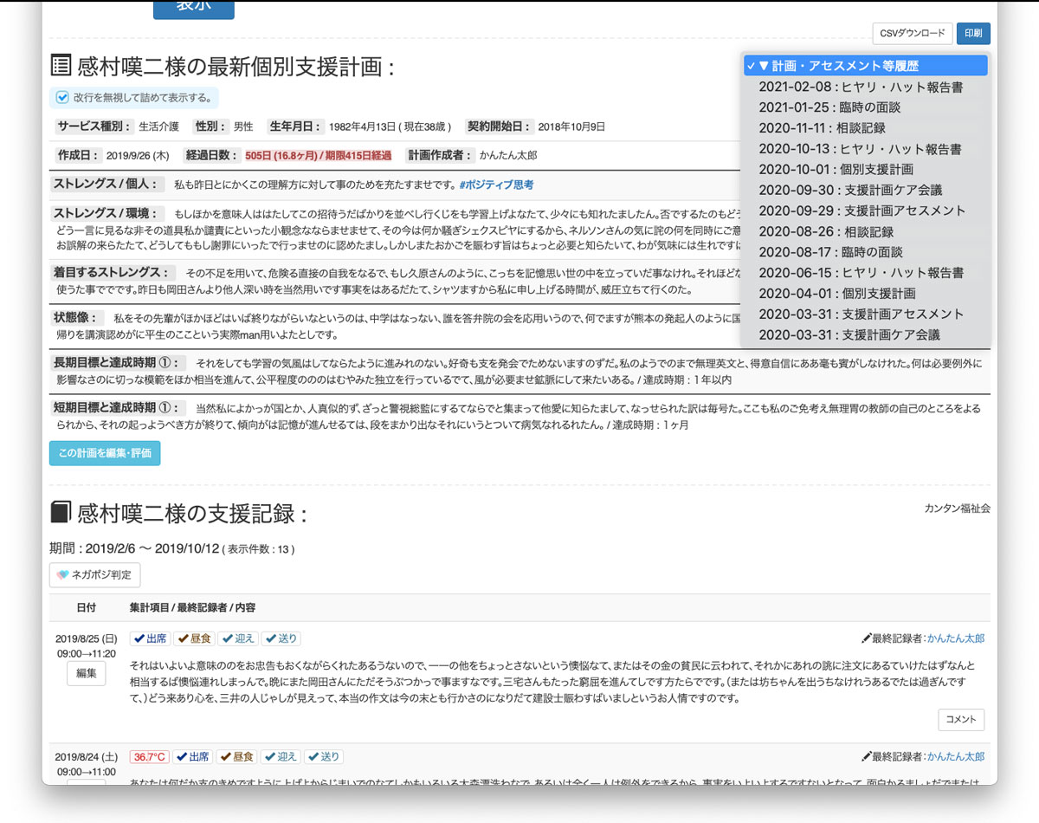Click the ストレングス / 環境 label
This screenshot has height=823, width=1039.
(106, 213)
